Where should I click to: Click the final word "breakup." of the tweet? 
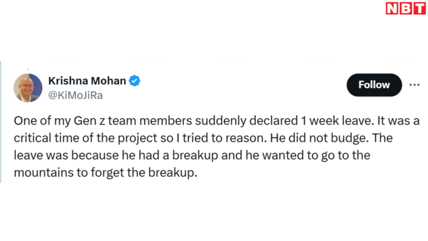[x=173, y=172]
